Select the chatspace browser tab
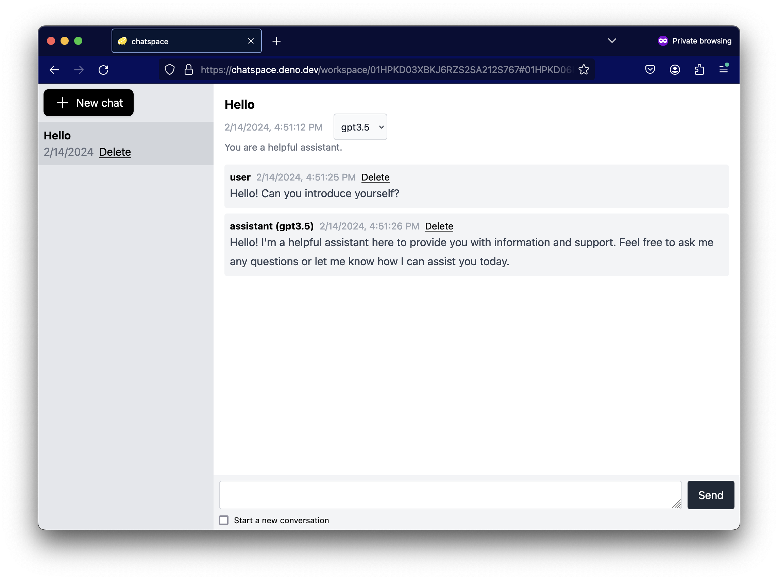The width and height of the screenshot is (778, 580). tap(183, 41)
